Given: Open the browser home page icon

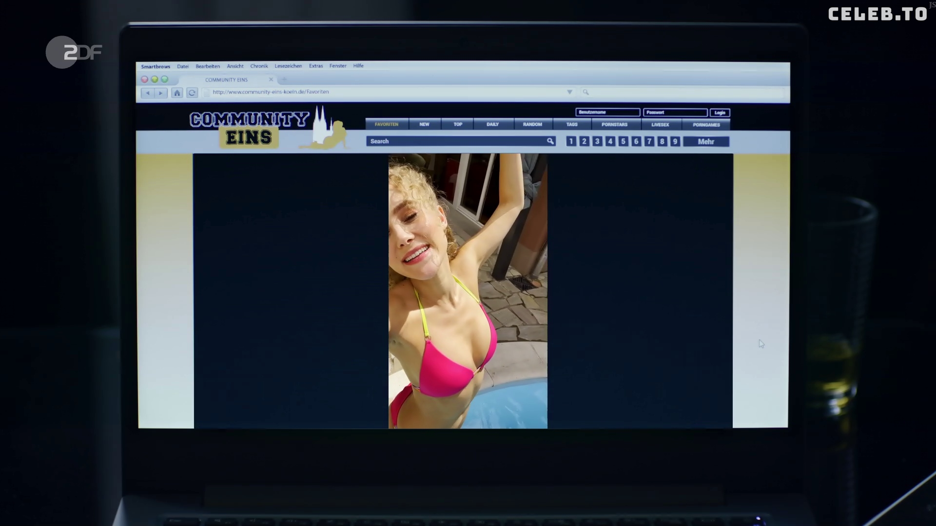Looking at the screenshot, I should point(177,93).
